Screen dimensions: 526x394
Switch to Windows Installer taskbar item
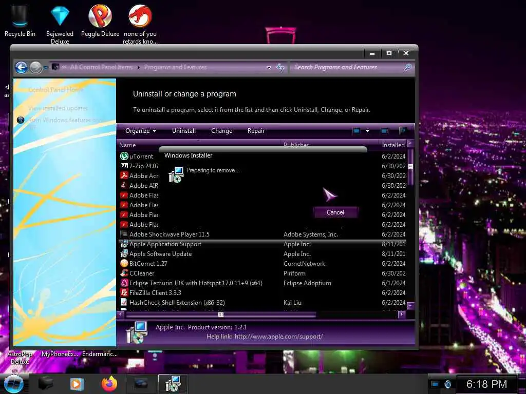[173, 384]
